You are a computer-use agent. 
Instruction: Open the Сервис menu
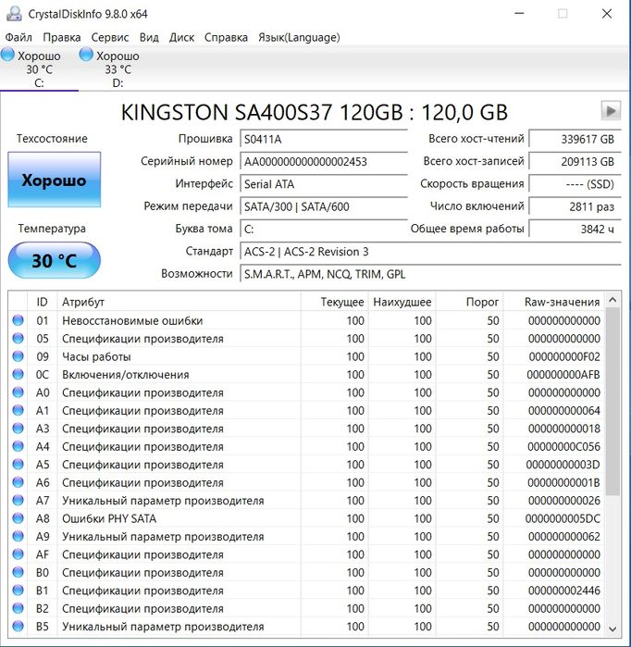[110, 38]
